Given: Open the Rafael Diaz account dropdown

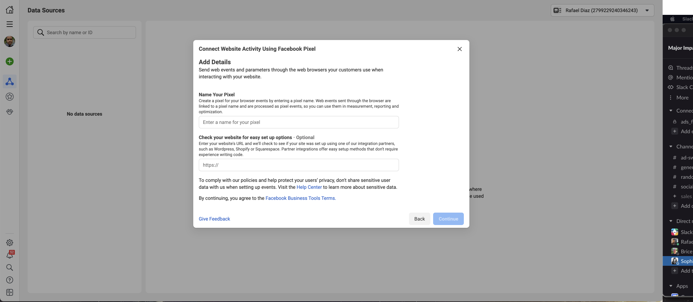Looking at the screenshot, I should [602, 10].
